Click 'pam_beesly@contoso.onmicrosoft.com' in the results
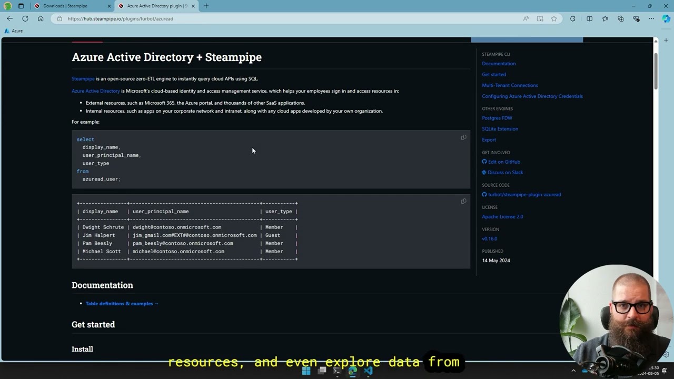This screenshot has width=674, height=379. pyautogui.click(x=183, y=243)
